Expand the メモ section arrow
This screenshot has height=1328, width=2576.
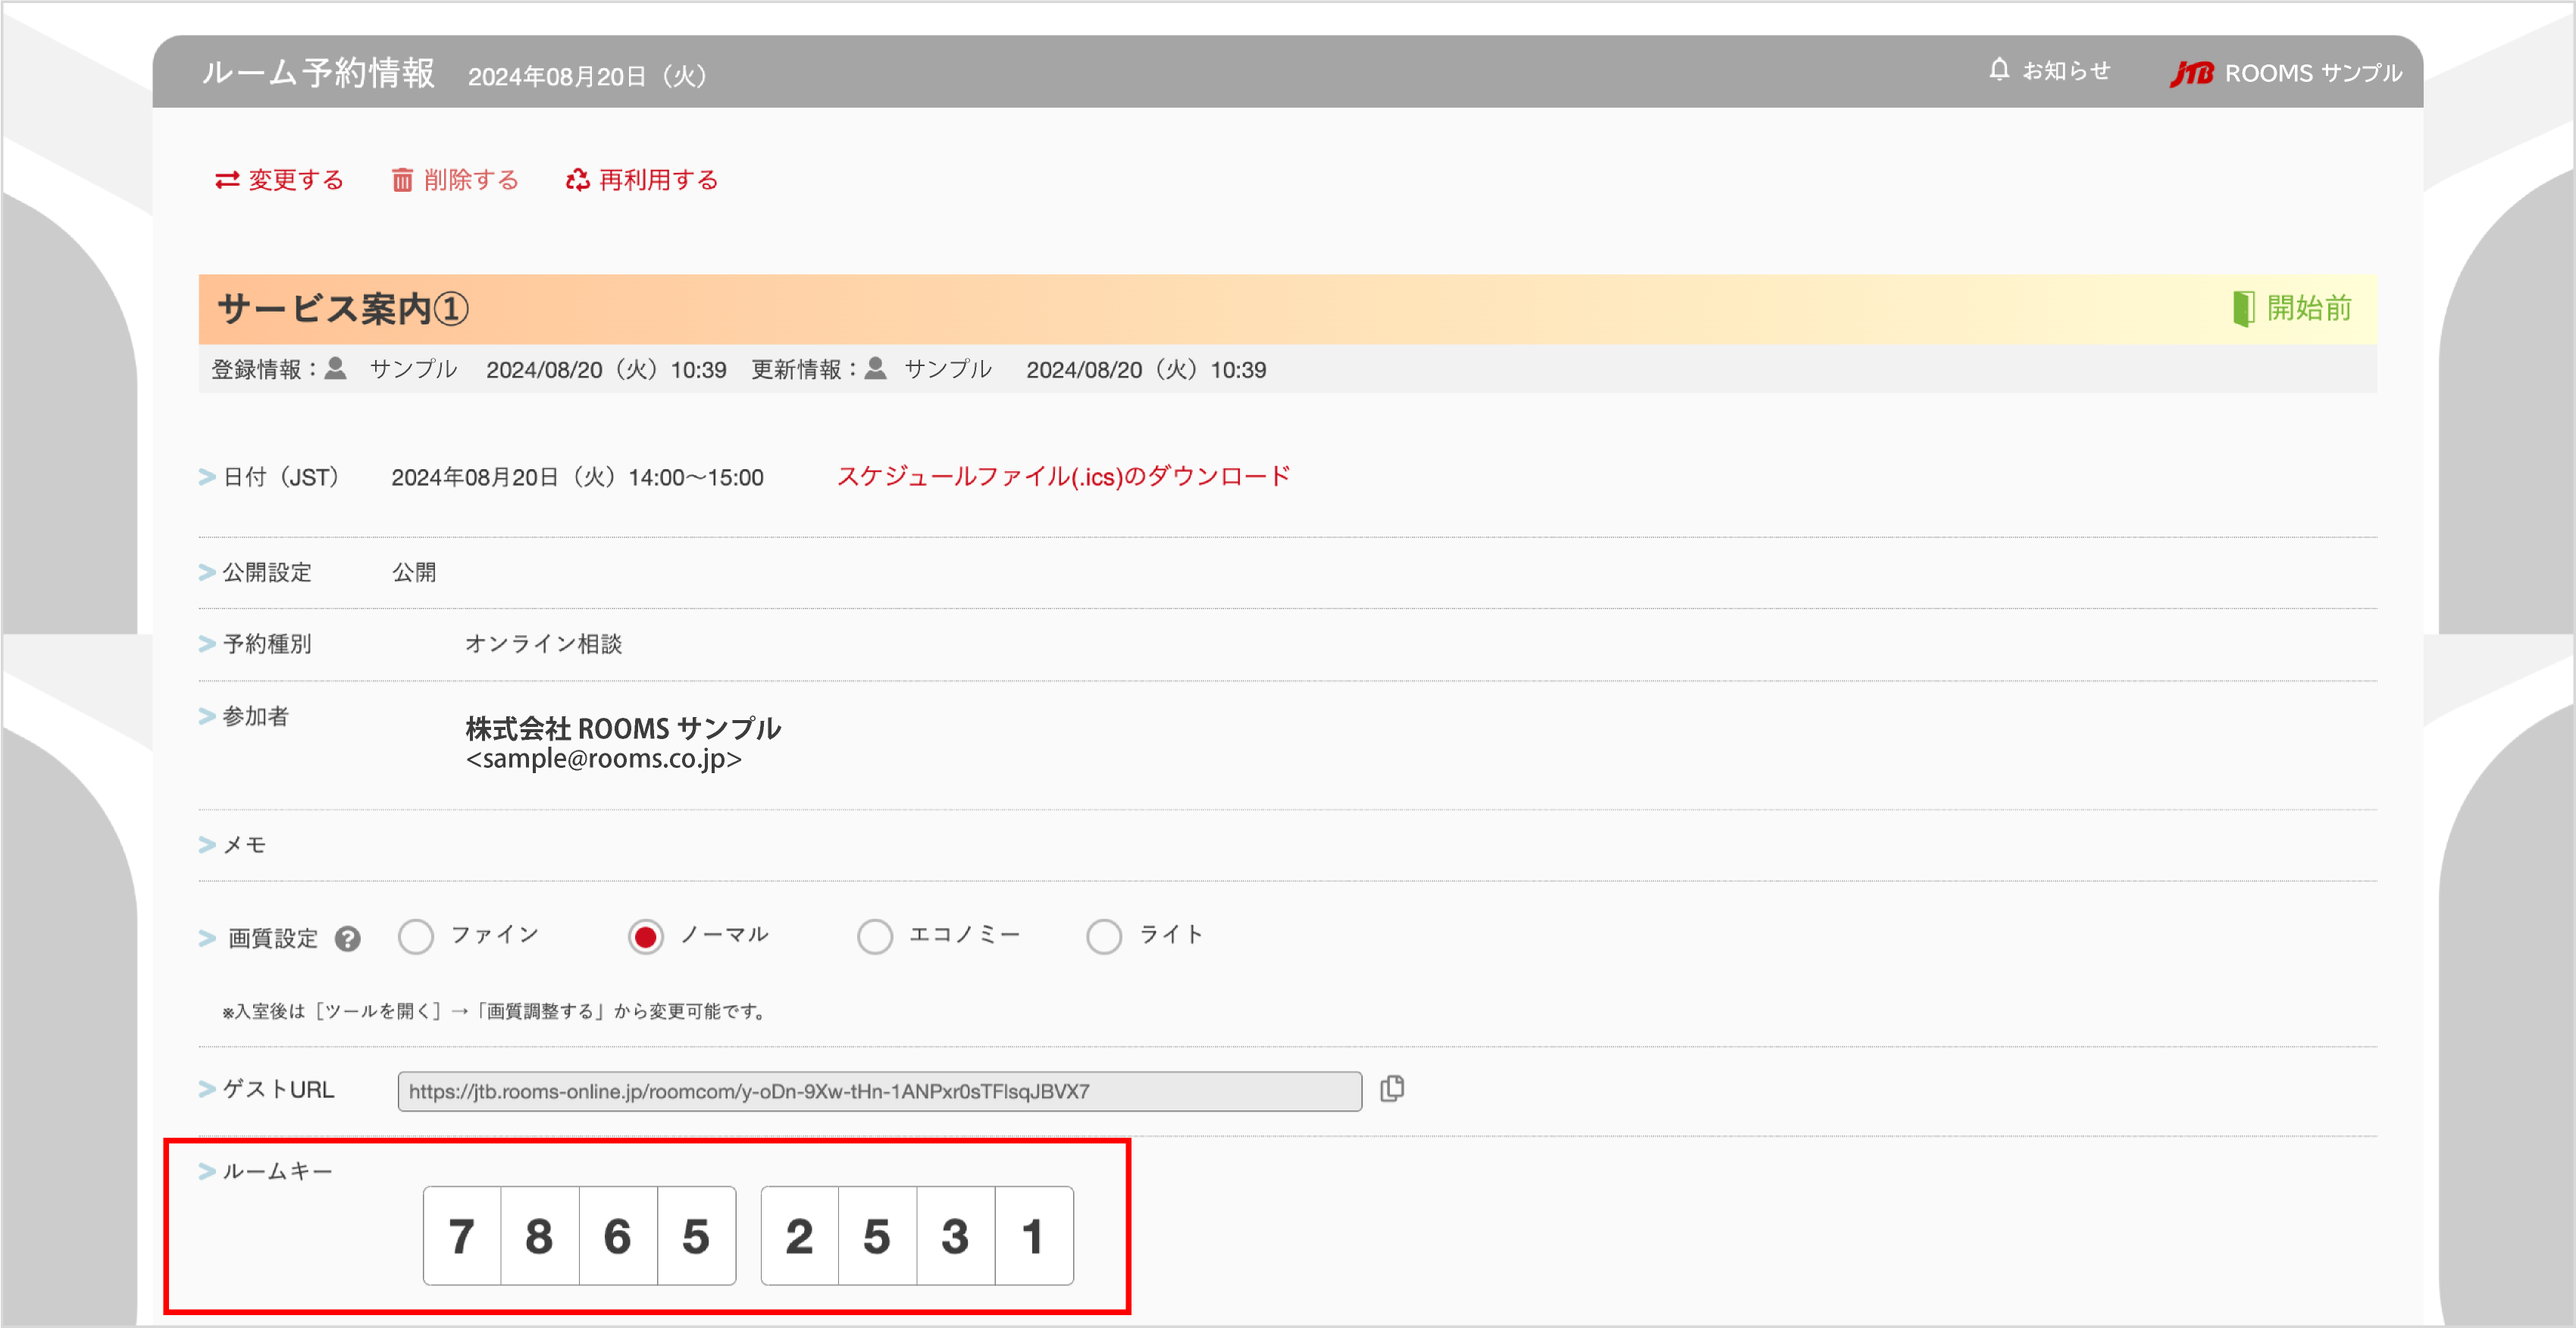pyautogui.click(x=206, y=844)
